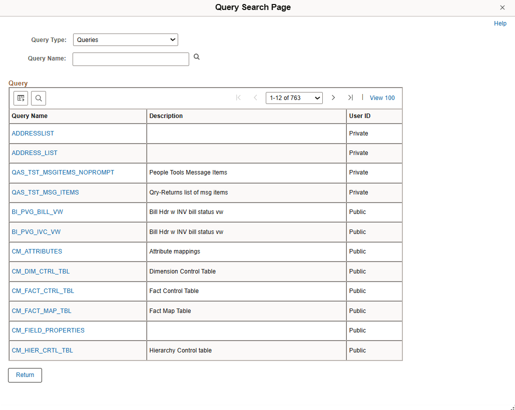Open the Query Name lookup magnifier
This screenshot has height=410, width=515.
click(196, 56)
